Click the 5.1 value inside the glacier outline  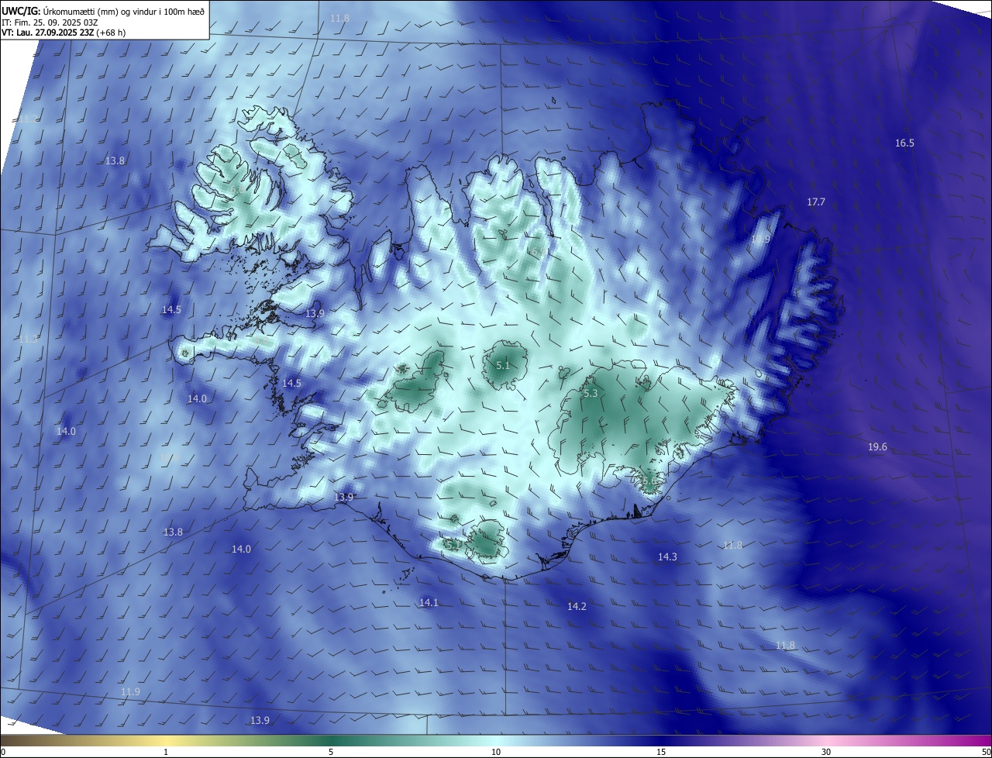503,365
